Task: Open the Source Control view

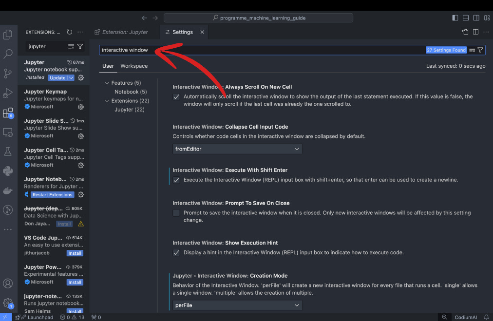Action: click(8, 73)
